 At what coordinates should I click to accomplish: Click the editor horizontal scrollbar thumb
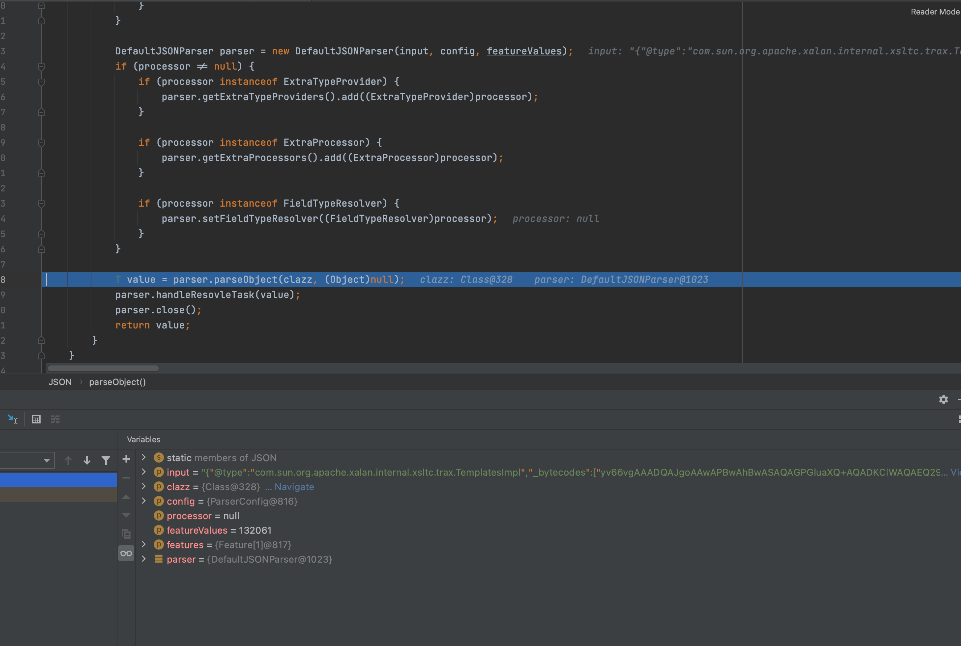(x=103, y=368)
